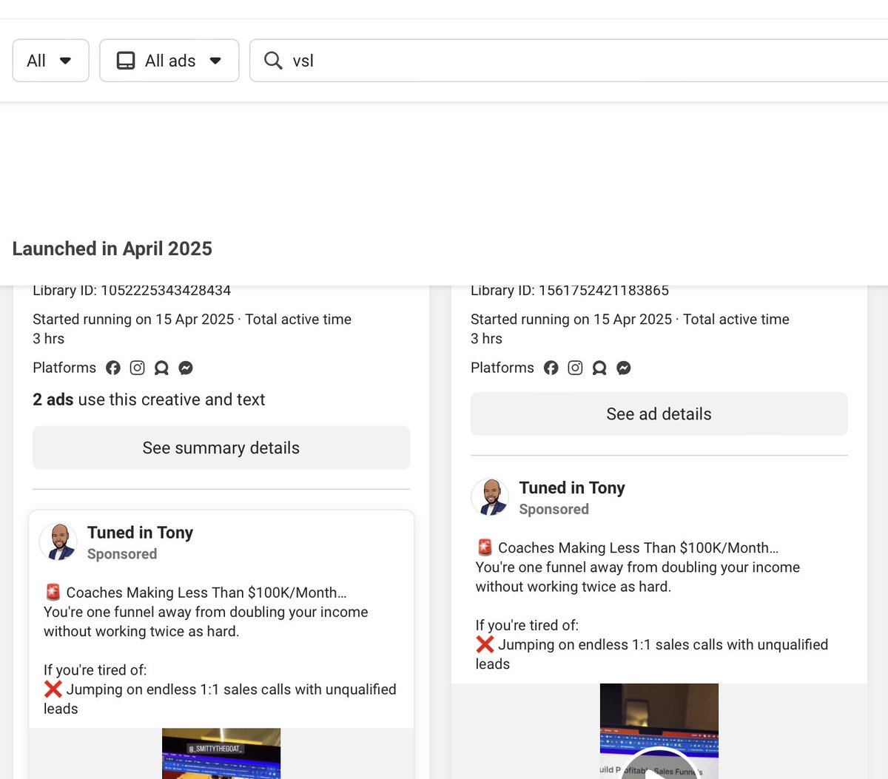
Task: Click "If you're tired of:" in right ad
Action: (x=527, y=625)
